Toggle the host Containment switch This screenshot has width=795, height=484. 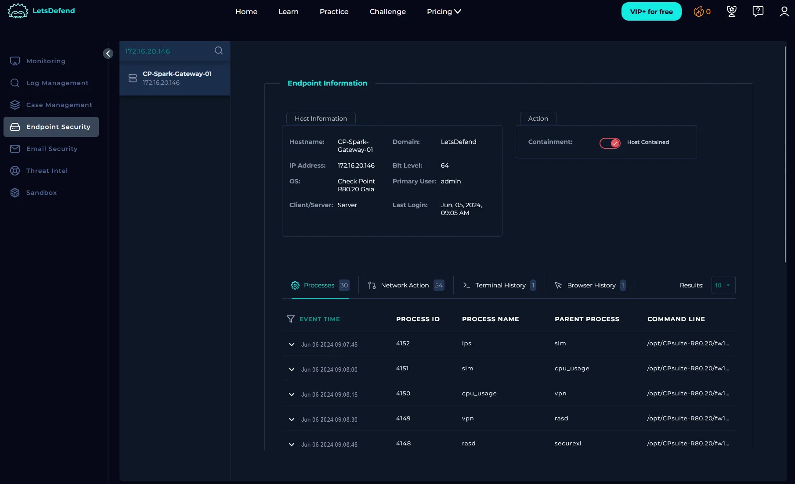[x=610, y=143]
